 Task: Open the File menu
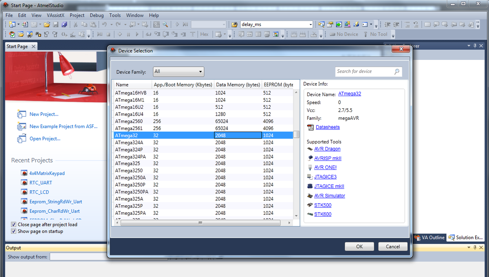(9, 15)
